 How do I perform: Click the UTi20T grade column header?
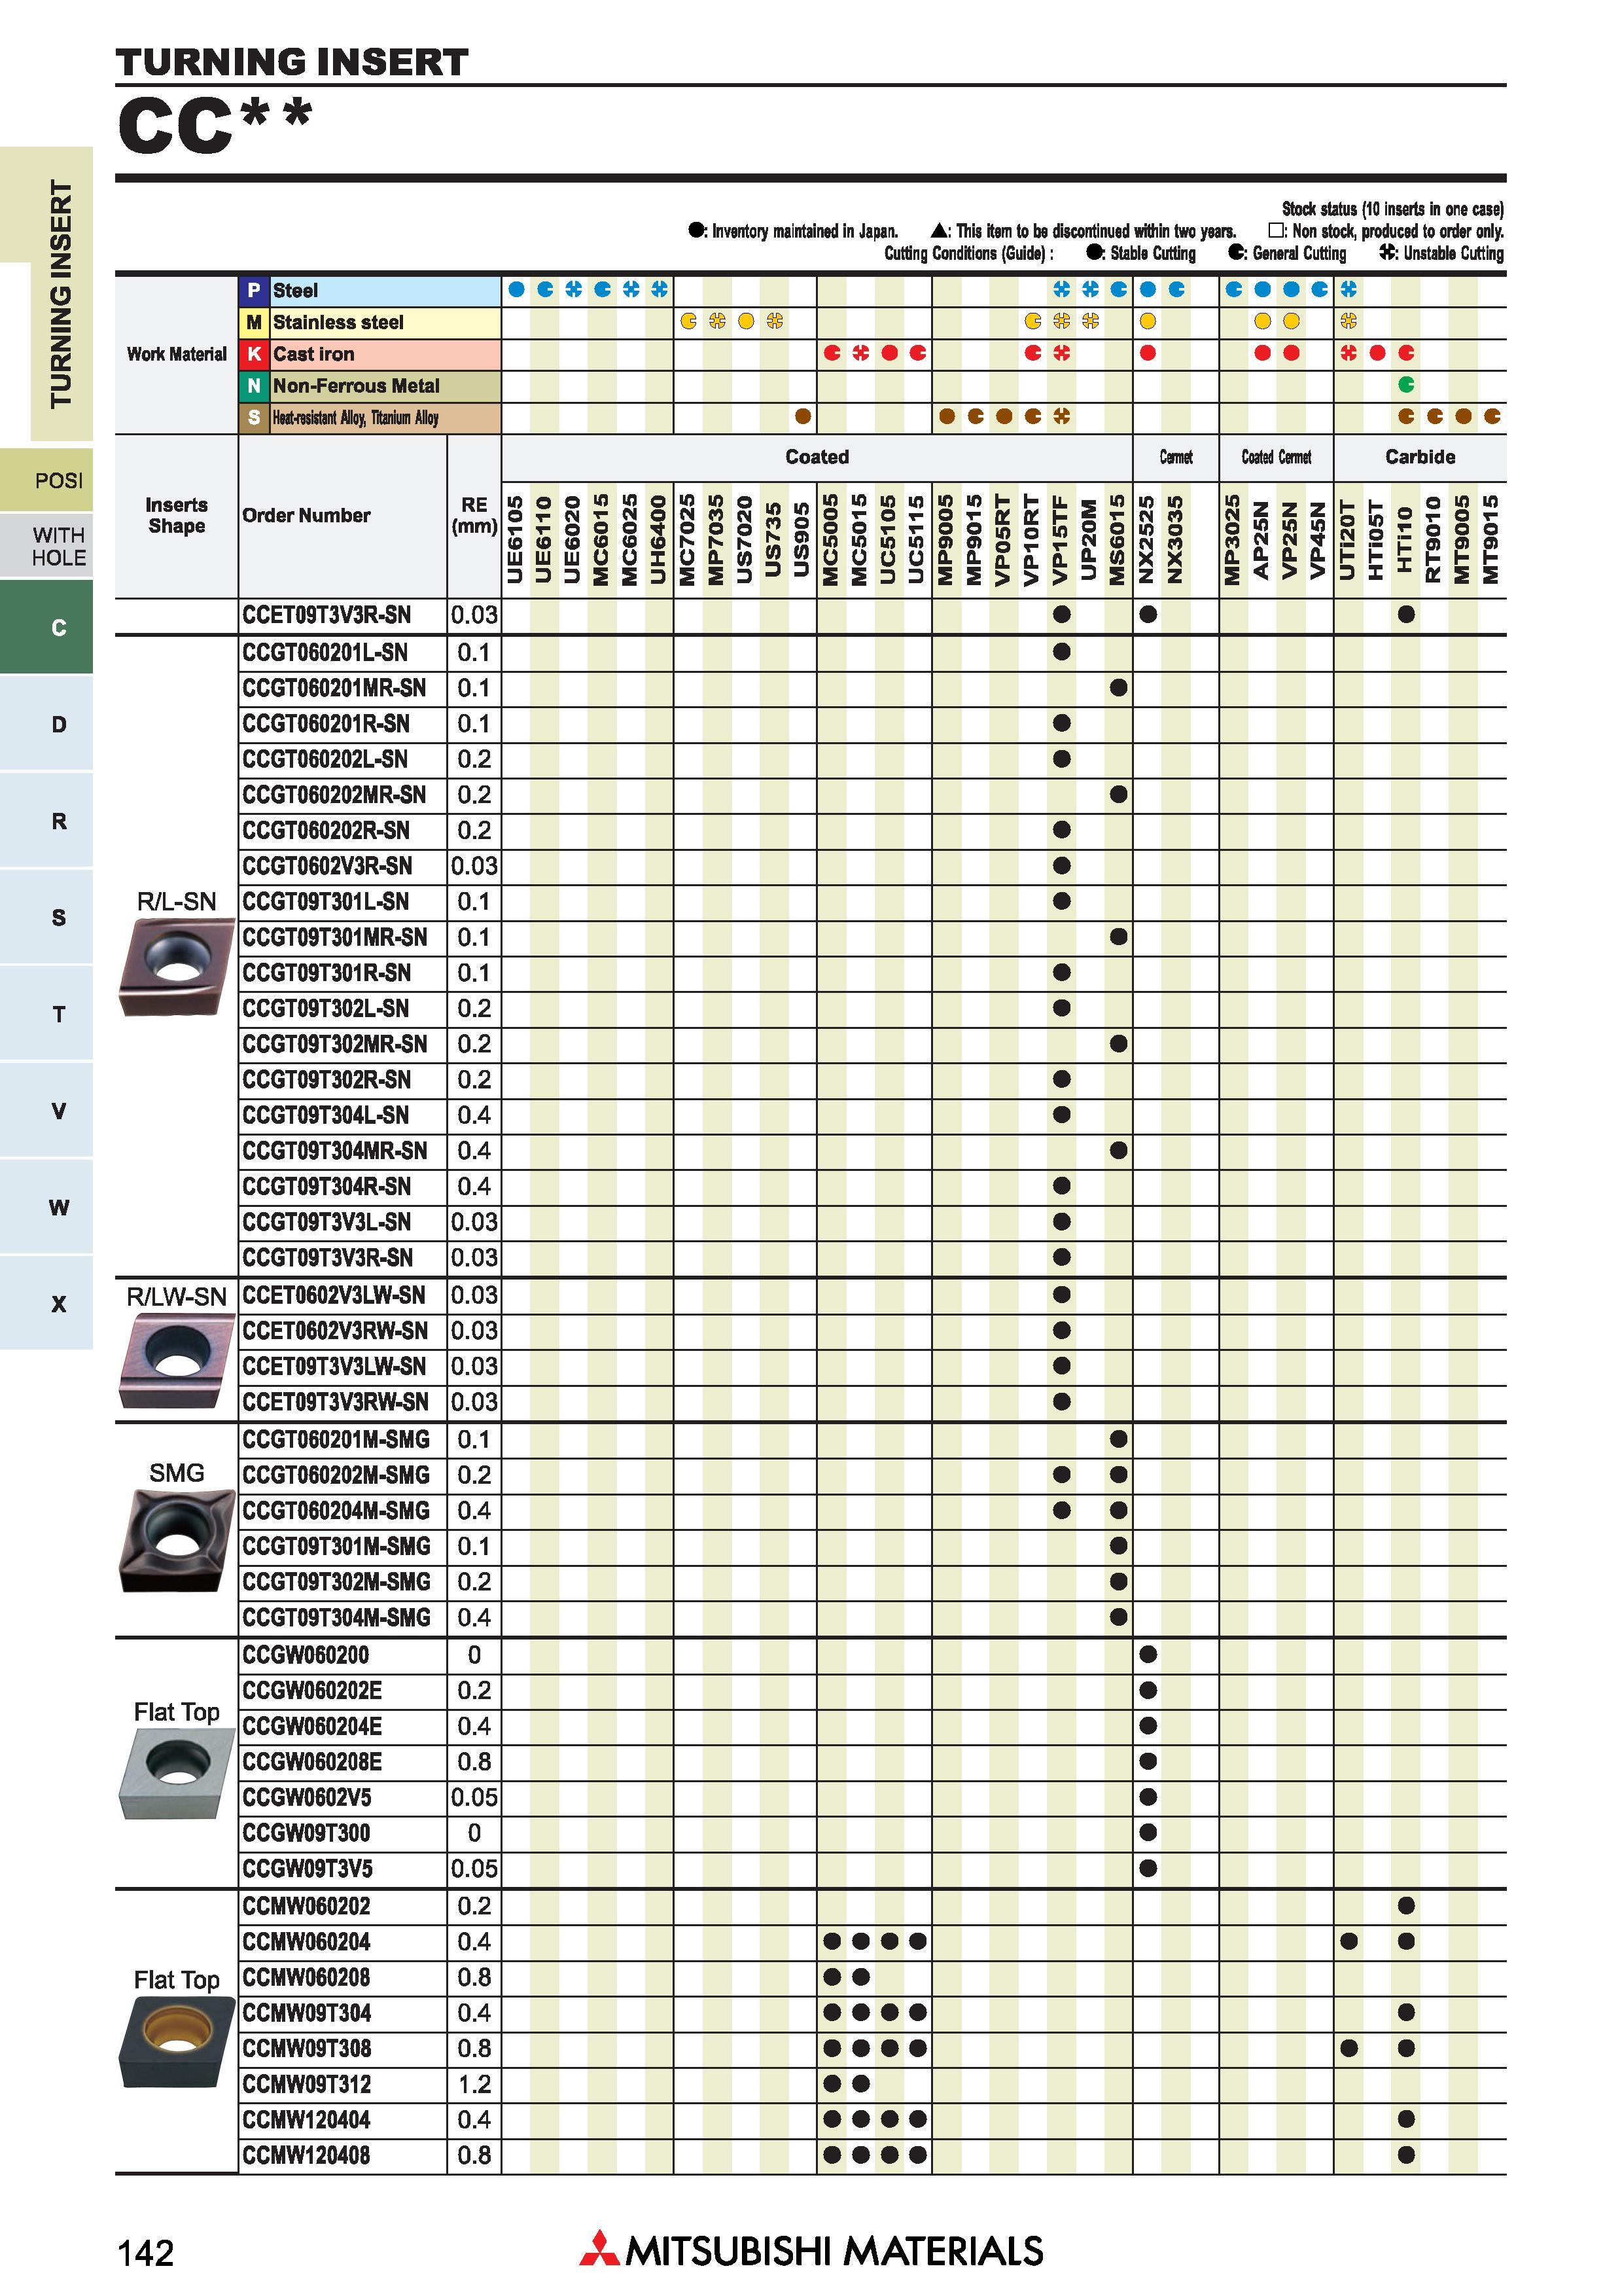click(1348, 540)
